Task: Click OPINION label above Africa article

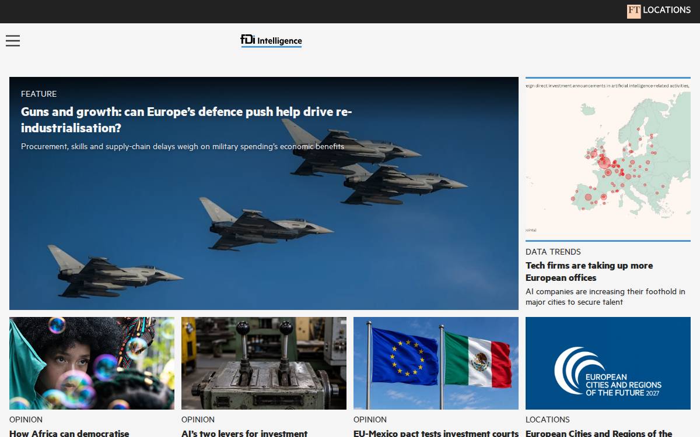Action: pos(26,420)
